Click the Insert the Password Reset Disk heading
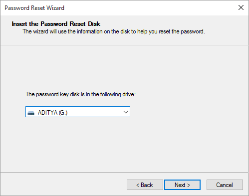 tap(56, 24)
